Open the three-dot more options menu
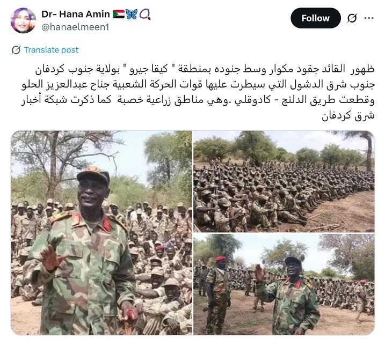 click(369, 18)
